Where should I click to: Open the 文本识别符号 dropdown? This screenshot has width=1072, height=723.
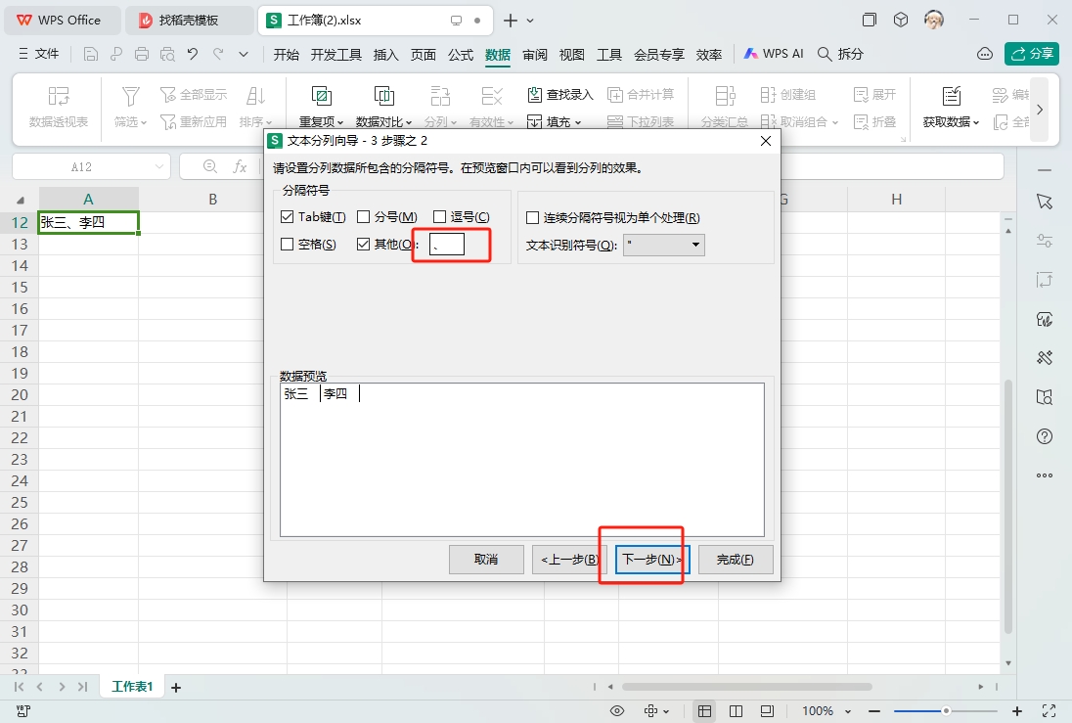(x=664, y=245)
